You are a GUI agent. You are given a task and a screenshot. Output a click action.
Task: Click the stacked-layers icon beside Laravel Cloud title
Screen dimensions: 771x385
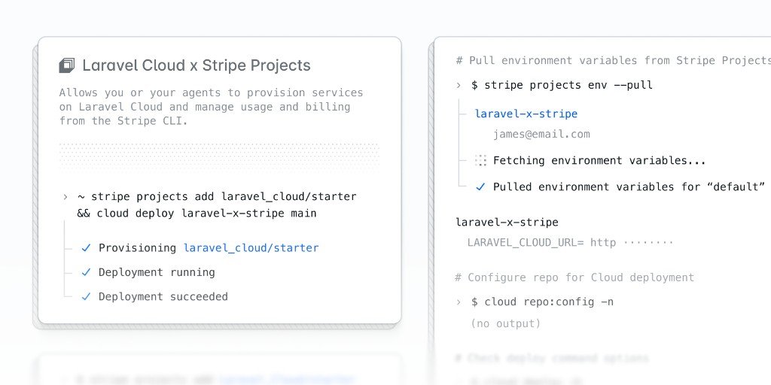tap(67, 65)
